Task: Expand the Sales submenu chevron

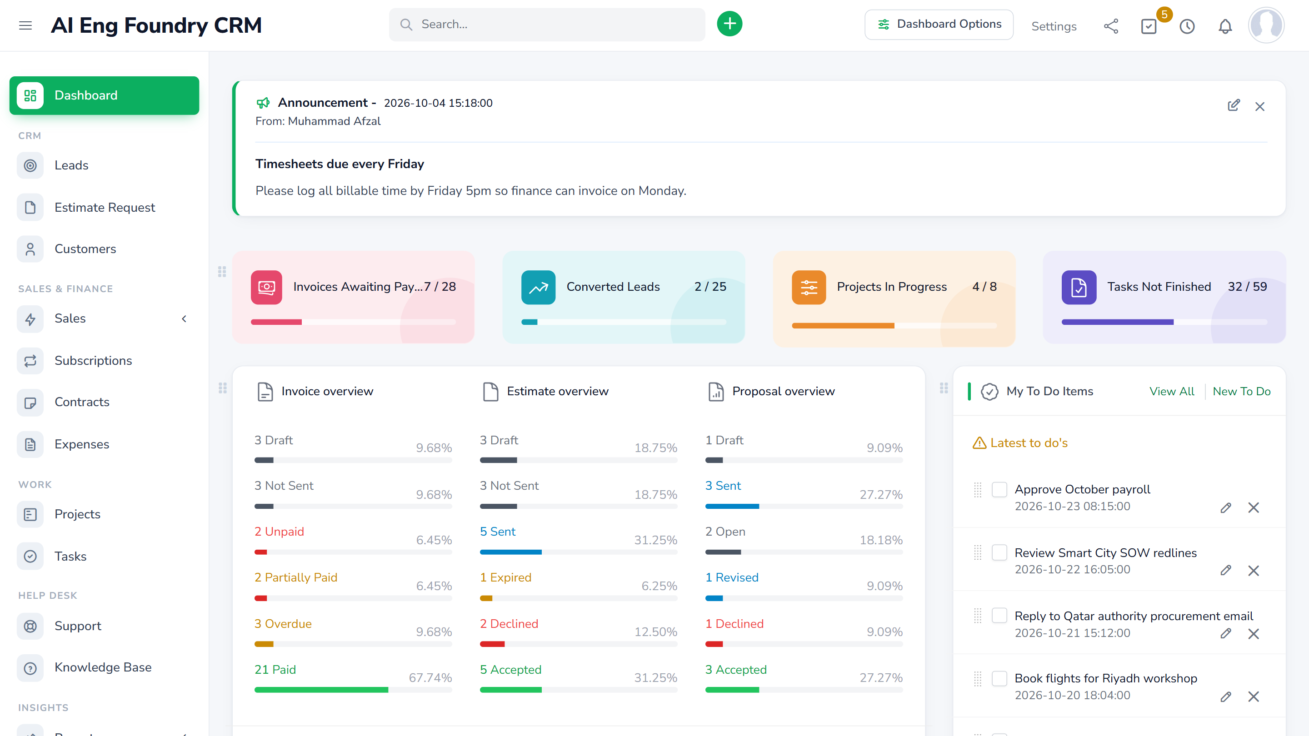Action: 184,318
